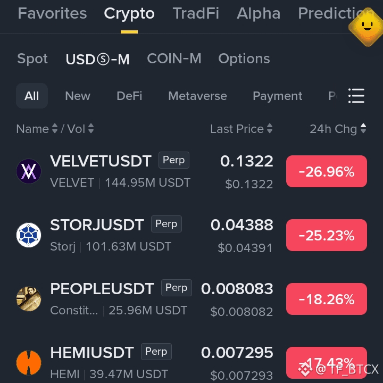
Task: Open the PEOPLE coin logo
Action: (29, 299)
